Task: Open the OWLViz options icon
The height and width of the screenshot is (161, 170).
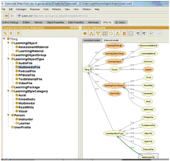Action: [159, 33]
